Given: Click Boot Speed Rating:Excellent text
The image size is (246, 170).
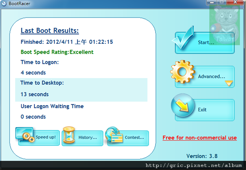Looking at the screenshot, I should (x=57, y=52).
